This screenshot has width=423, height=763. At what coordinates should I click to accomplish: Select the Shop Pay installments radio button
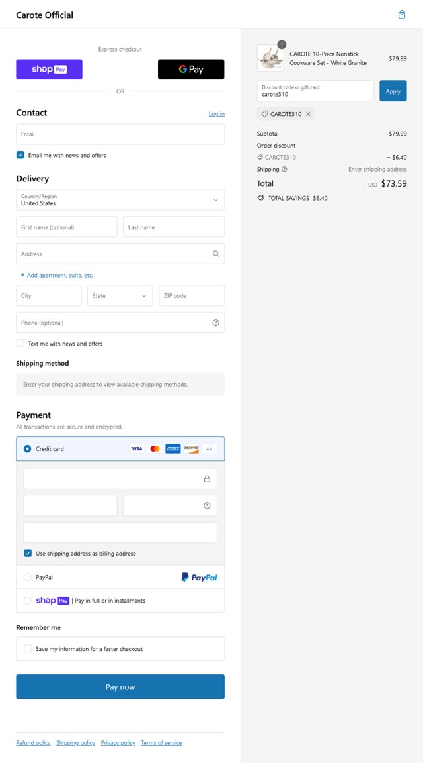(x=28, y=601)
